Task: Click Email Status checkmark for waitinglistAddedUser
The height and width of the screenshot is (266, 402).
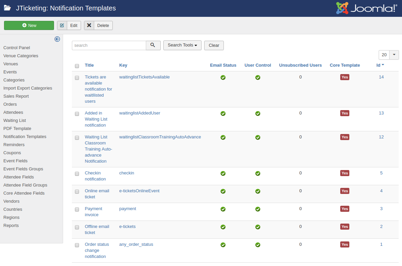Action: pyautogui.click(x=223, y=113)
